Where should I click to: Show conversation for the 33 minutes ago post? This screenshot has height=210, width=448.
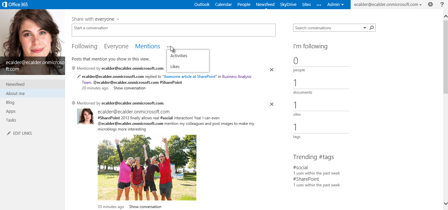pos(145,207)
